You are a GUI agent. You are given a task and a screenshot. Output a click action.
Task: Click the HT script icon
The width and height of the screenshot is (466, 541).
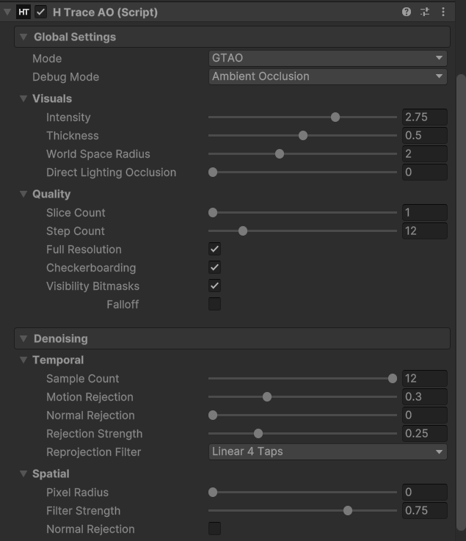(x=23, y=12)
